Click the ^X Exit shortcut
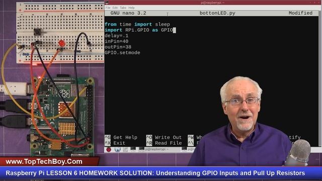 coord(115,143)
